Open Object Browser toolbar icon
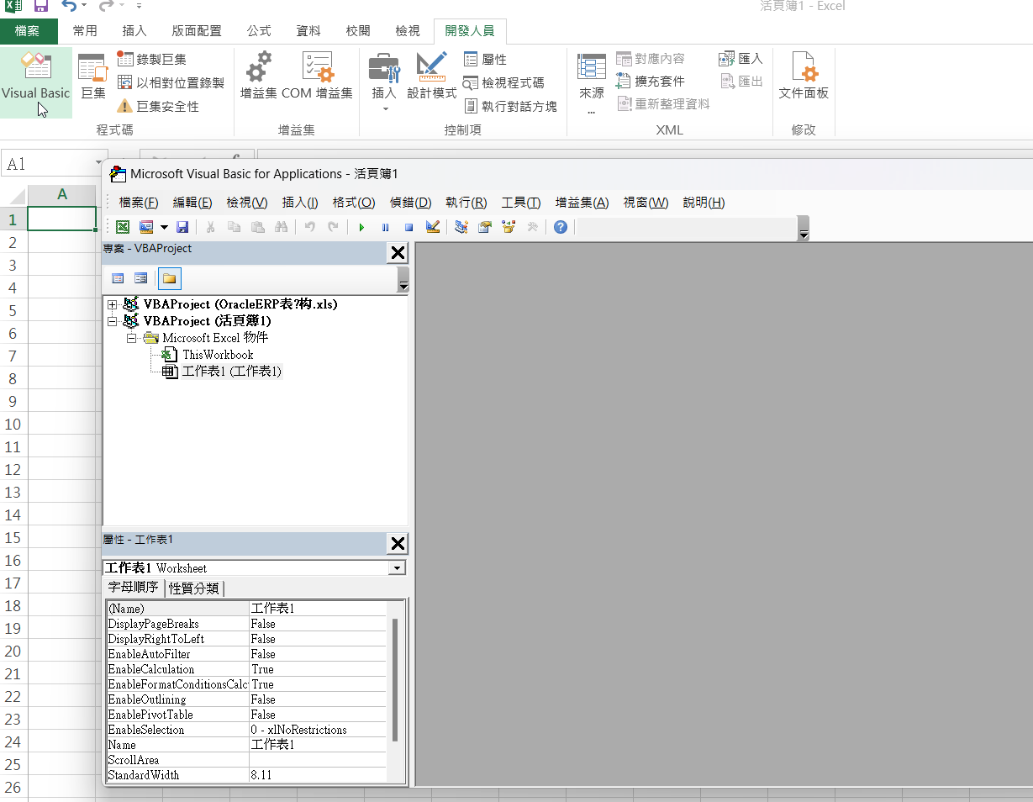 pos(508,227)
